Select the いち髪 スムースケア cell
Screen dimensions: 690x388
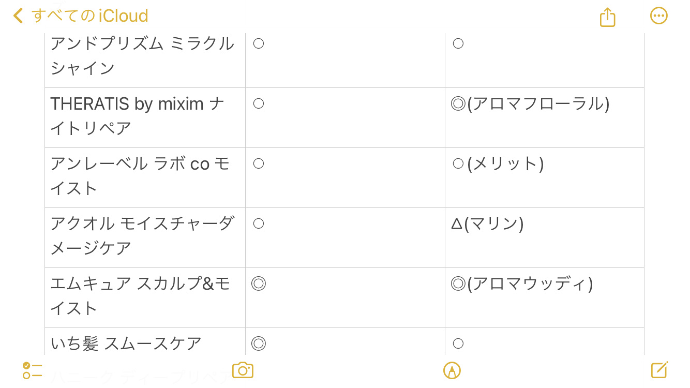point(126,343)
